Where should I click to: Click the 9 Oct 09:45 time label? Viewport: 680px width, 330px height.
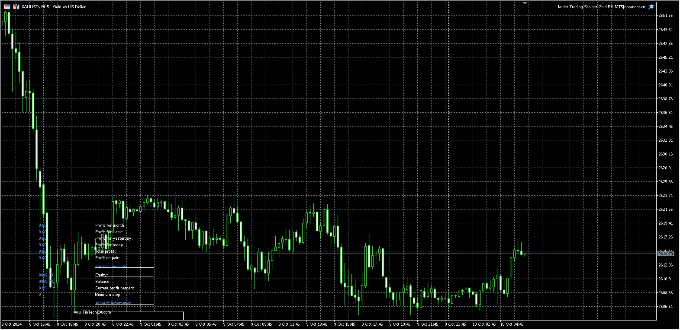click(261, 324)
